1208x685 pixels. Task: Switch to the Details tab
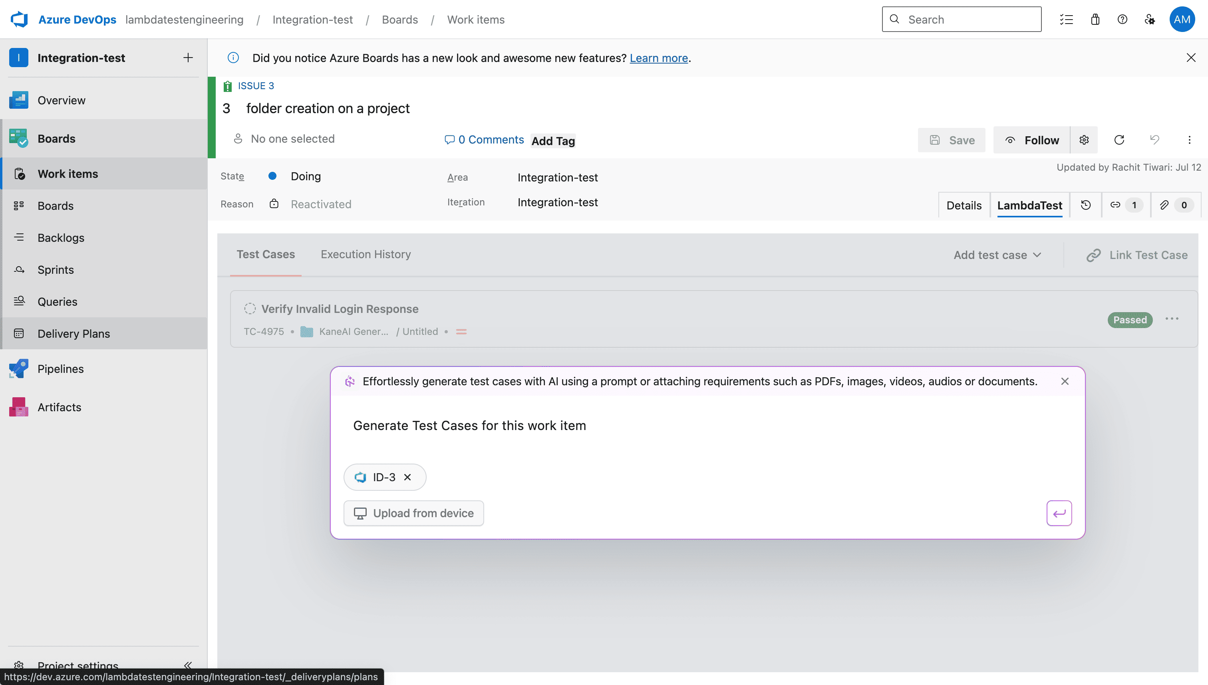click(964, 205)
